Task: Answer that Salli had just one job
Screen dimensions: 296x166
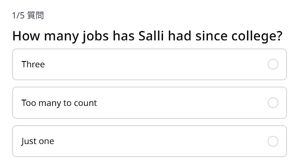Action: [150, 141]
